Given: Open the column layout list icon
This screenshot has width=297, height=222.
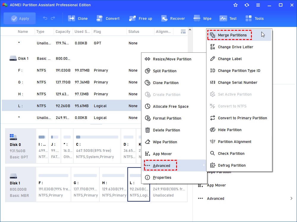Looking at the screenshot, I should (183, 32).
